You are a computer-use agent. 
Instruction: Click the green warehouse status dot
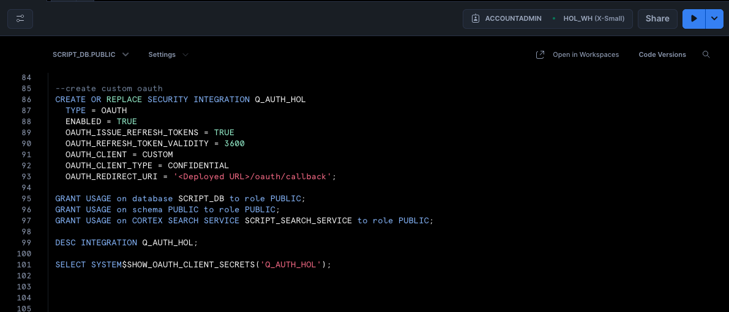point(555,19)
